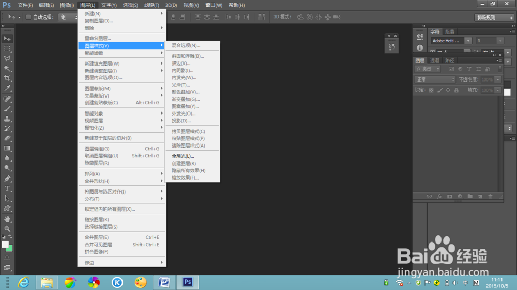Click the background color swatch
517x290 pixels.
(10, 249)
